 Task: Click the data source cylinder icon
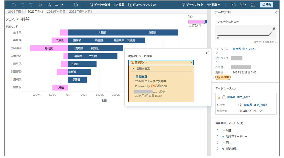point(224,97)
